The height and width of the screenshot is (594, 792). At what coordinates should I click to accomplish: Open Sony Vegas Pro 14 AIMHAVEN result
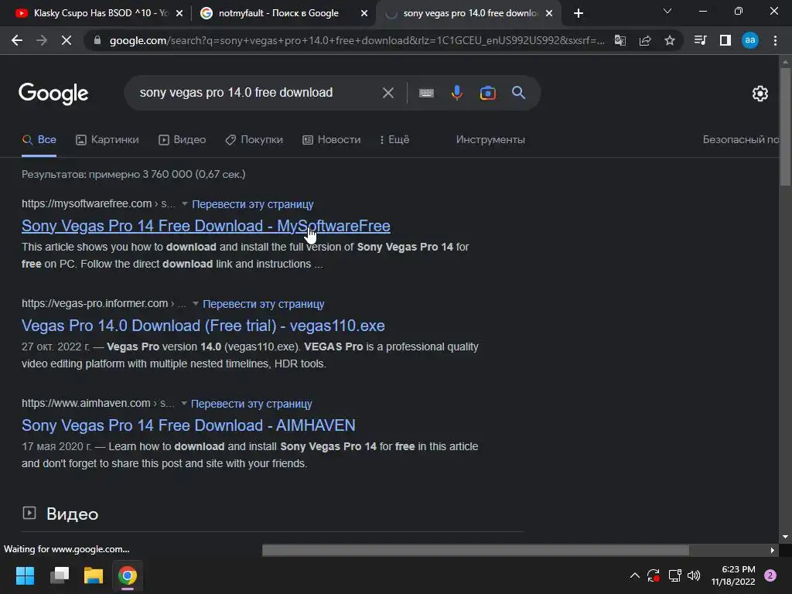click(189, 425)
